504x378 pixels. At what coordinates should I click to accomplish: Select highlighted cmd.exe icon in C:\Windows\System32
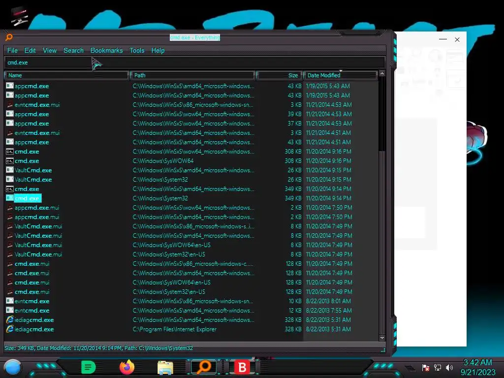10,198
